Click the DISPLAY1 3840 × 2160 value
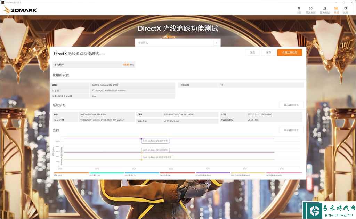356x219 pixels. click(102, 120)
